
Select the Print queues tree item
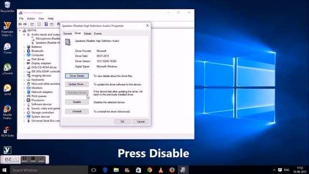(39, 96)
